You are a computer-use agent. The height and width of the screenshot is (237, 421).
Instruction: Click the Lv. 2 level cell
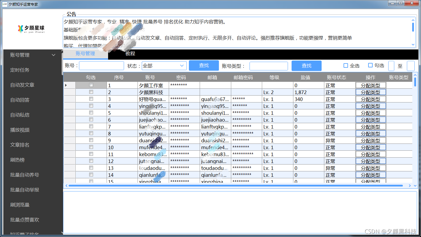pyautogui.click(x=277, y=92)
